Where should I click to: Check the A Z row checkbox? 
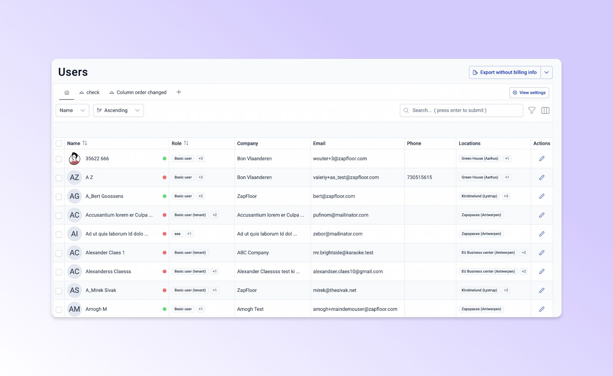[x=59, y=178]
